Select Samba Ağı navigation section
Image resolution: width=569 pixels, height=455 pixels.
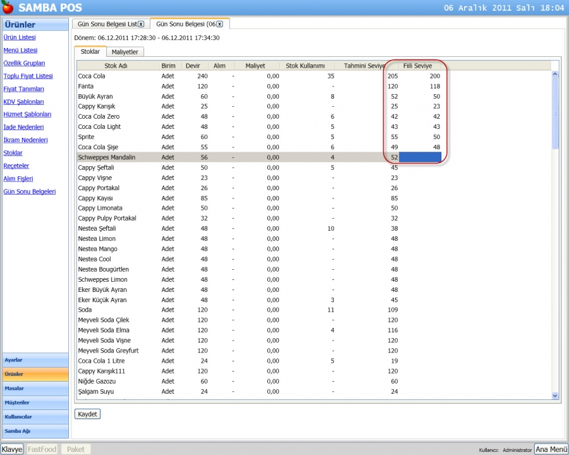[35, 431]
